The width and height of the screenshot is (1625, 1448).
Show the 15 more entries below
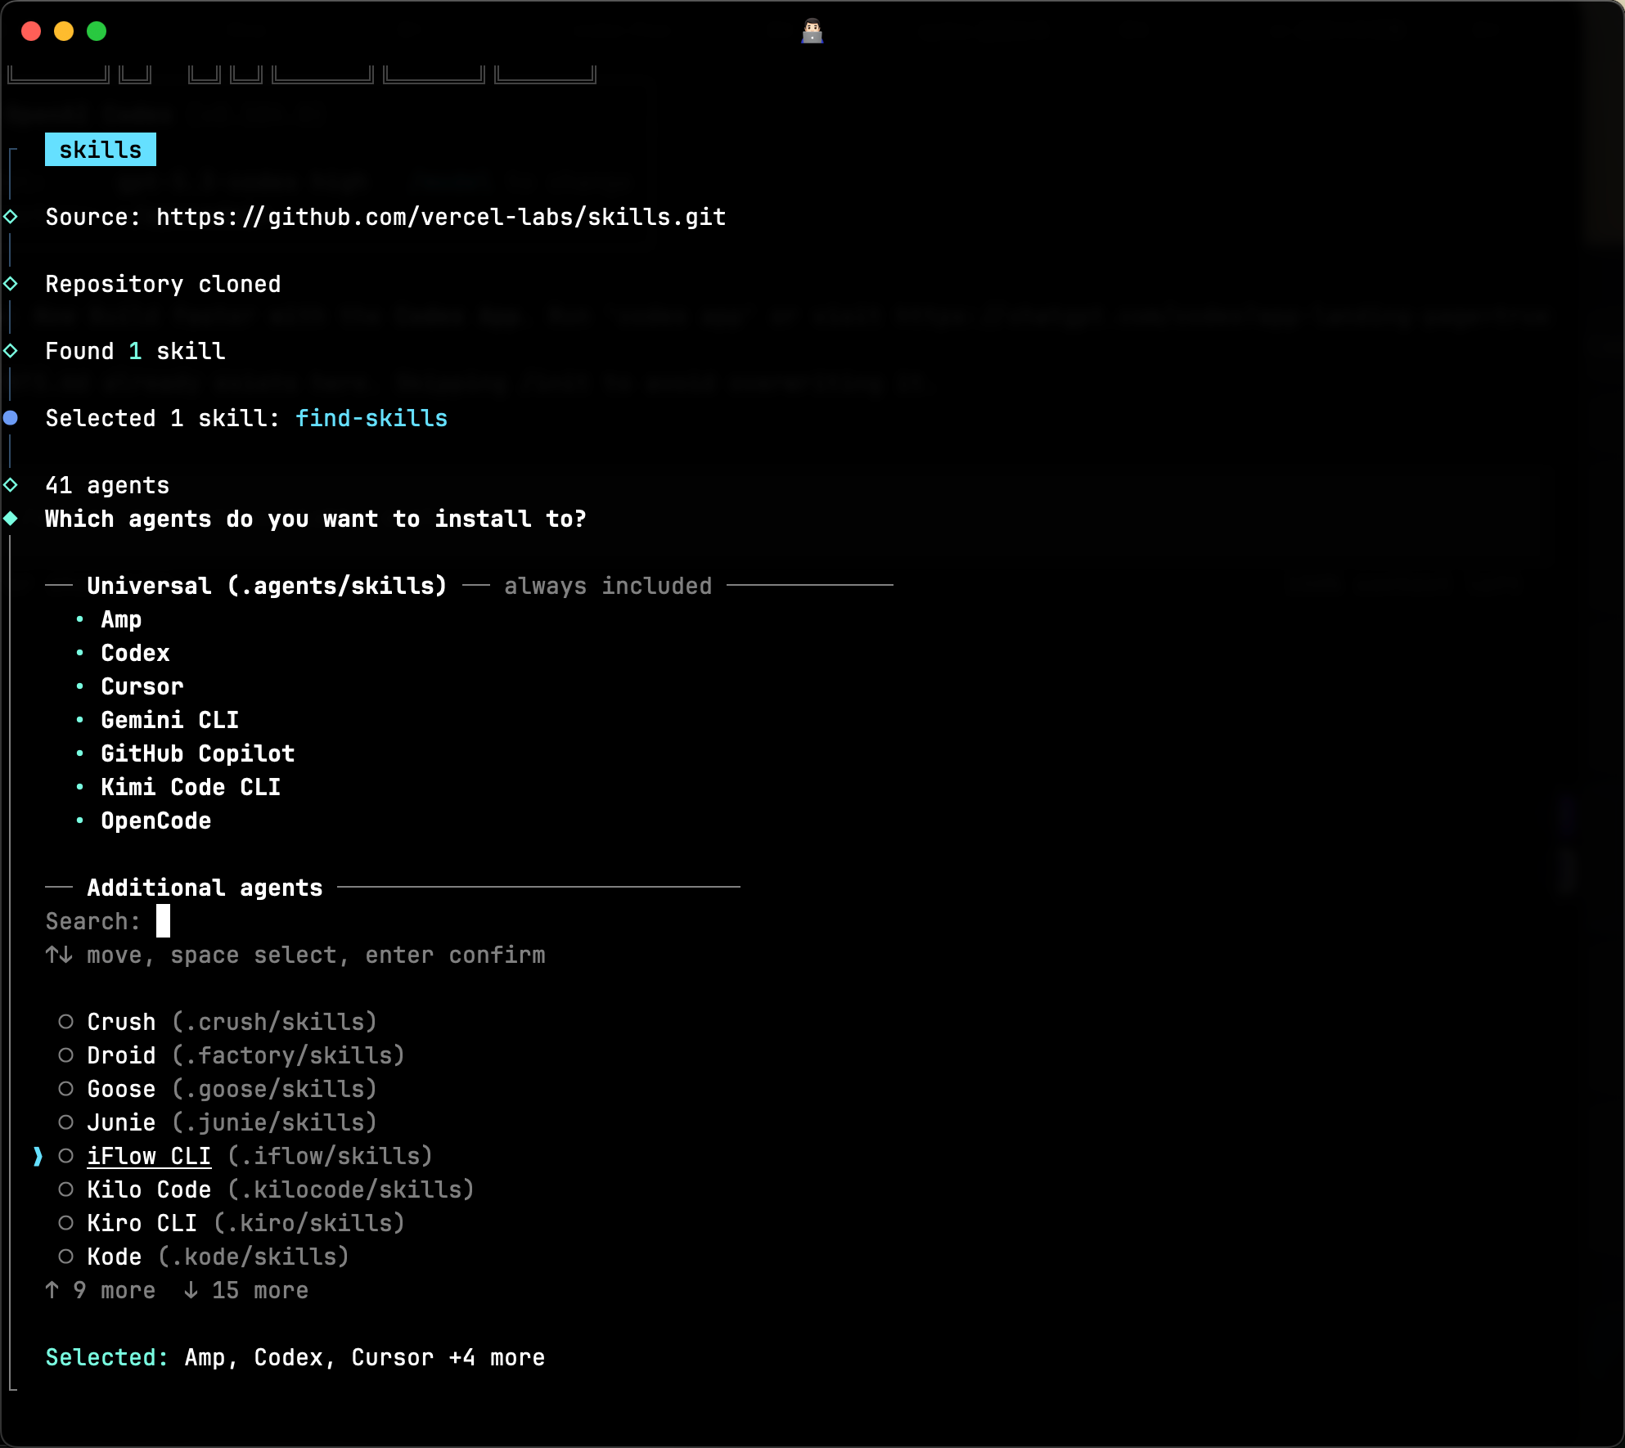point(246,1290)
